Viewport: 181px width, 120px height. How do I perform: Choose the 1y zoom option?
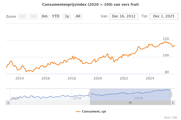click(x=67, y=16)
